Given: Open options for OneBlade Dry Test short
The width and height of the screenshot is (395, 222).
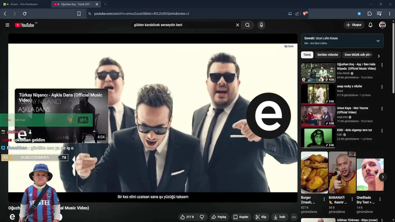Looking at the screenshot, I should [x=380, y=199].
